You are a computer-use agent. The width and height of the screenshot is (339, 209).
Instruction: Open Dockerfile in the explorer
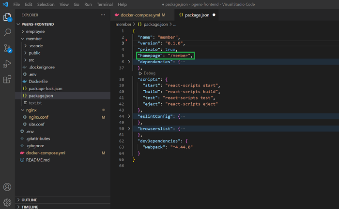tap(38, 82)
